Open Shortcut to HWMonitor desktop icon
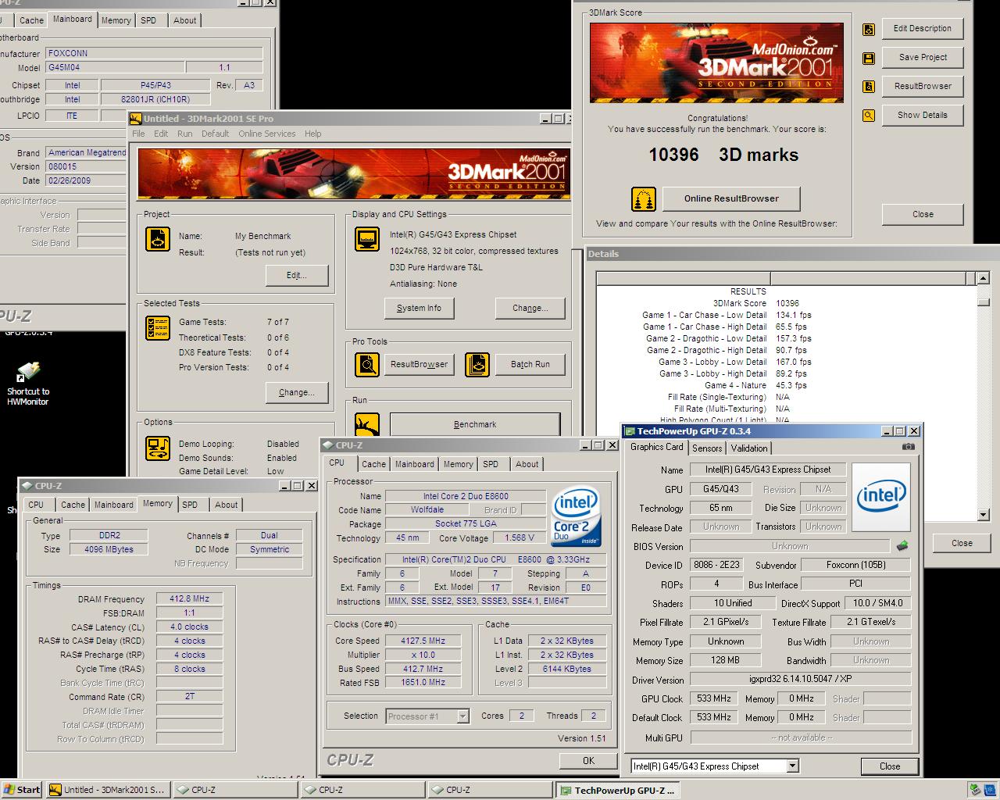The image size is (1000, 800). pyautogui.click(x=28, y=384)
